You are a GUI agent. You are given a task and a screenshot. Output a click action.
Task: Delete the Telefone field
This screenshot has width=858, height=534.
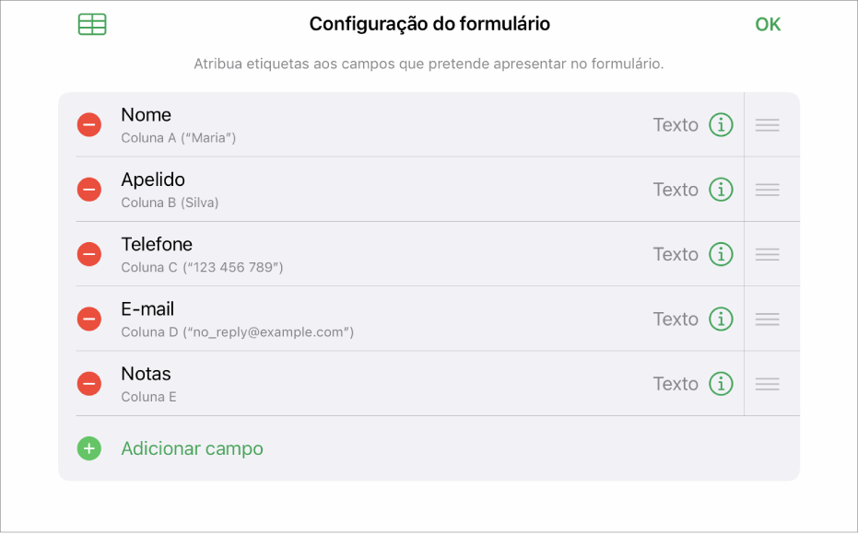pos(88,253)
